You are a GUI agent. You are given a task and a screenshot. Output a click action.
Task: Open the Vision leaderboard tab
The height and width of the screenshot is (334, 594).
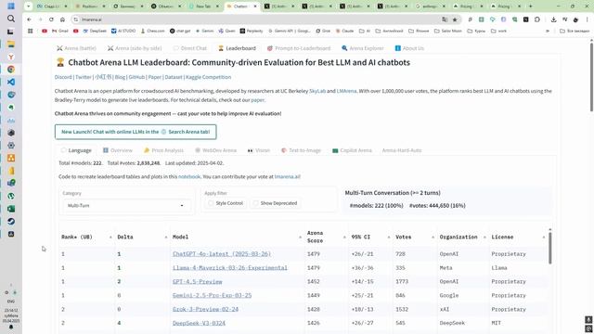[x=259, y=150]
